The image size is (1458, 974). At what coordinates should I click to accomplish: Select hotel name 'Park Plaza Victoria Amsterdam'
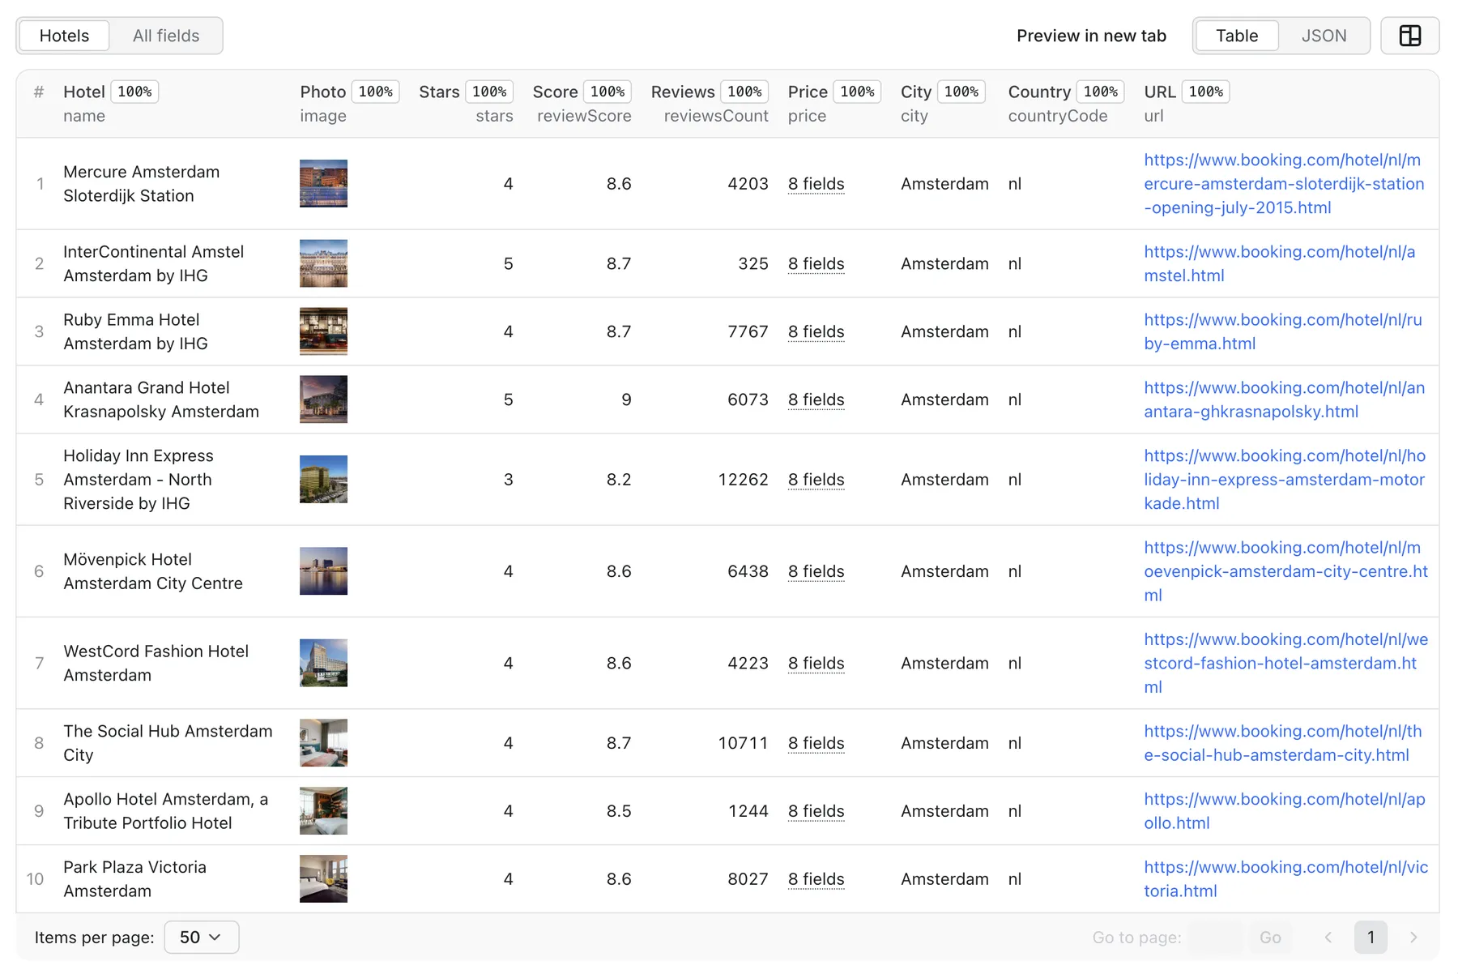[134, 879]
